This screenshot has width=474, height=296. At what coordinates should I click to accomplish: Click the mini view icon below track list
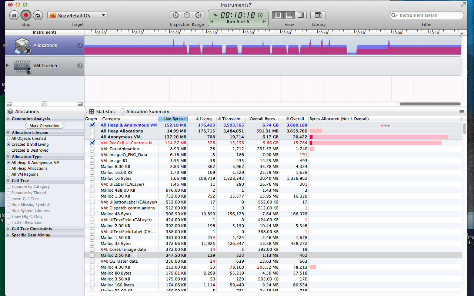point(80,104)
